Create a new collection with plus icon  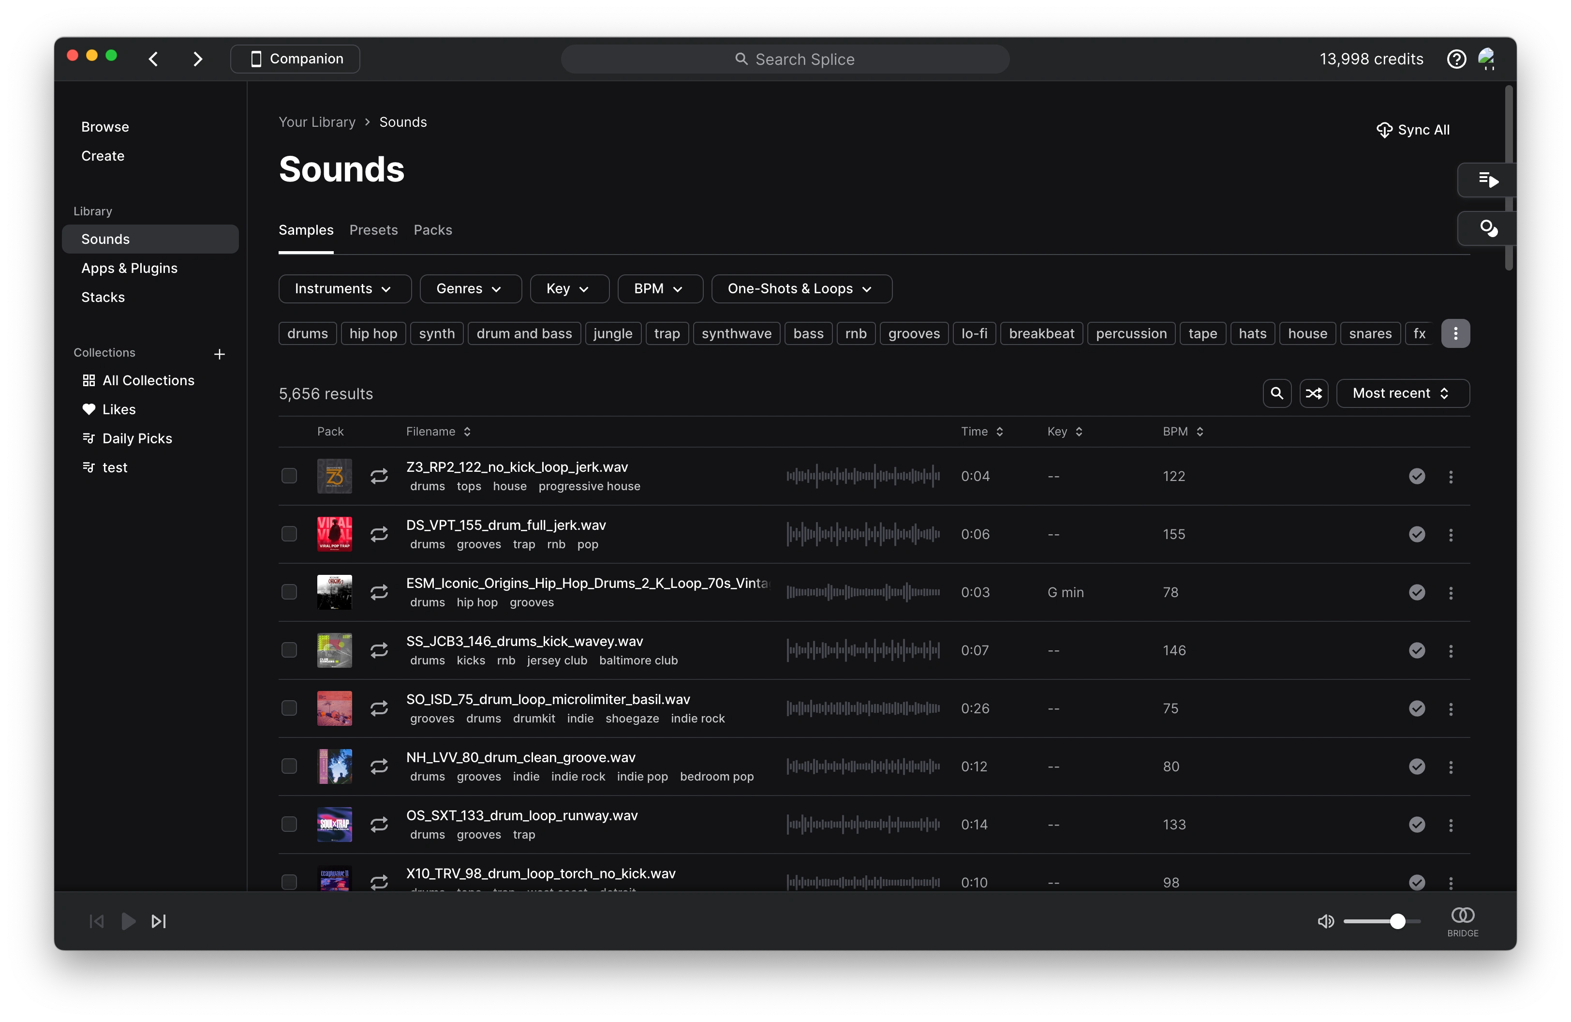(219, 354)
